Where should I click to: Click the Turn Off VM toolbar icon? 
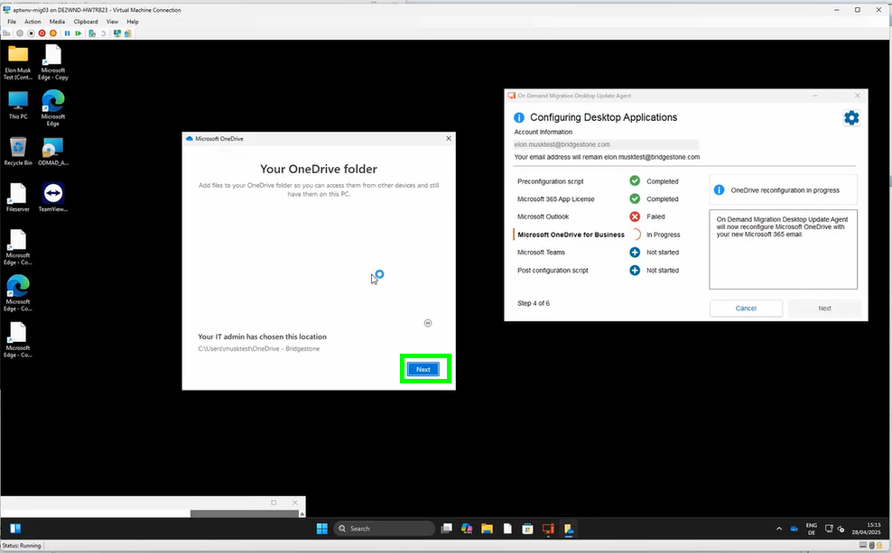coord(31,33)
